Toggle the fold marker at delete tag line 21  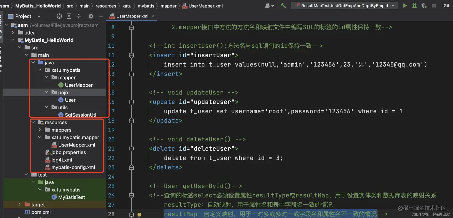tap(131, 149)
